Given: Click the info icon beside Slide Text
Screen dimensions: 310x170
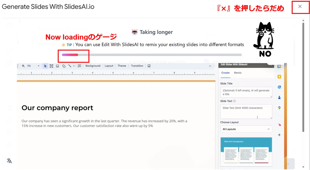Looking at the screenshot, I should point(235,101).
